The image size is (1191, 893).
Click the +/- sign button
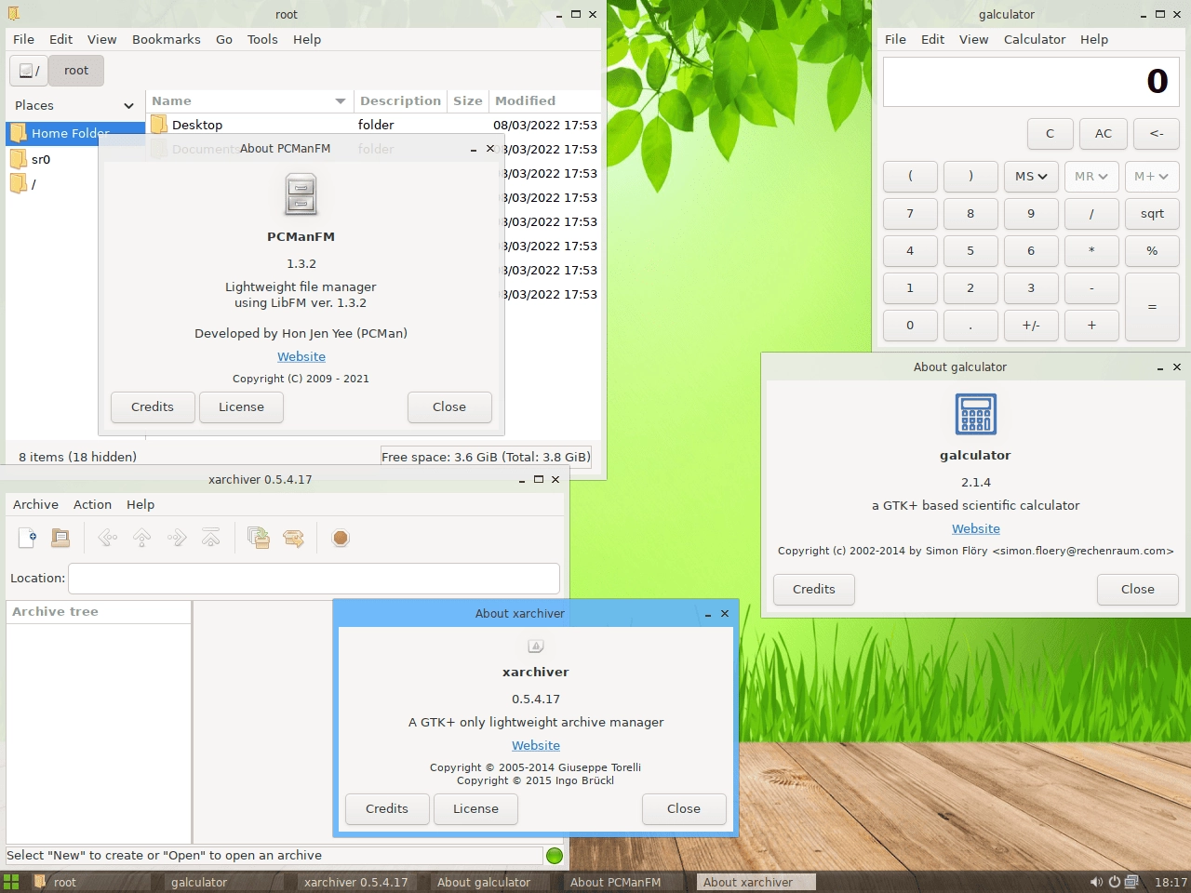pos(1031,326)
